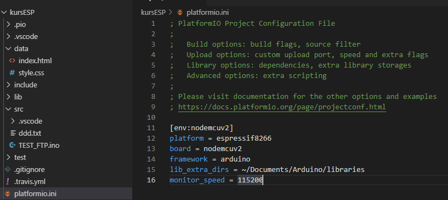Open the TEST_FTP.ino file

point(39,145)
